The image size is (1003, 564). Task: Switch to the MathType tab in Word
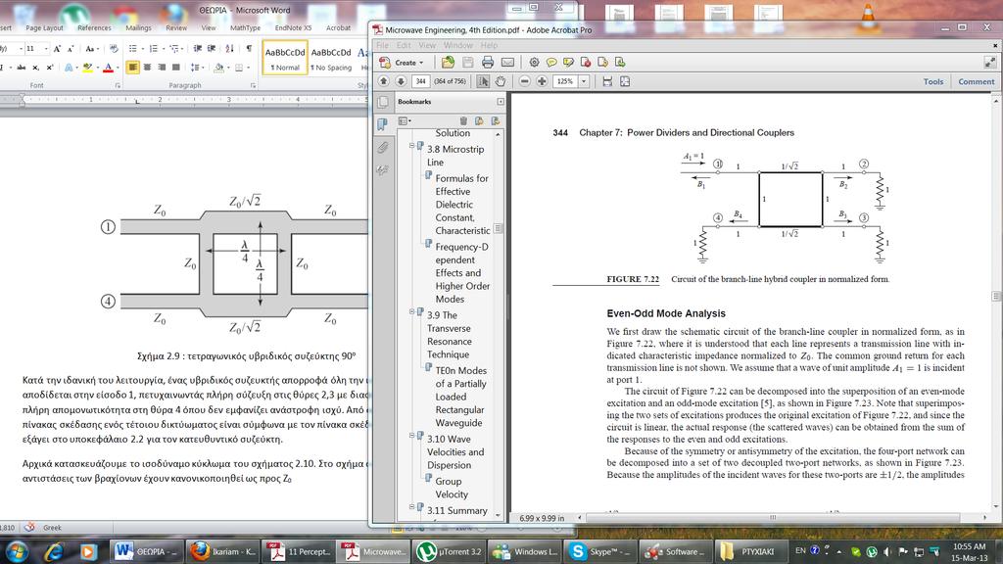coord(245,28)
